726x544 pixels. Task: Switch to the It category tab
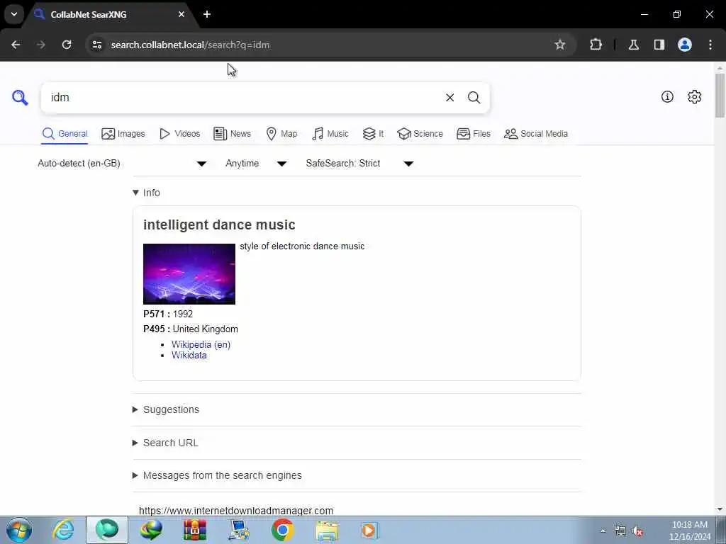(373, 134)
